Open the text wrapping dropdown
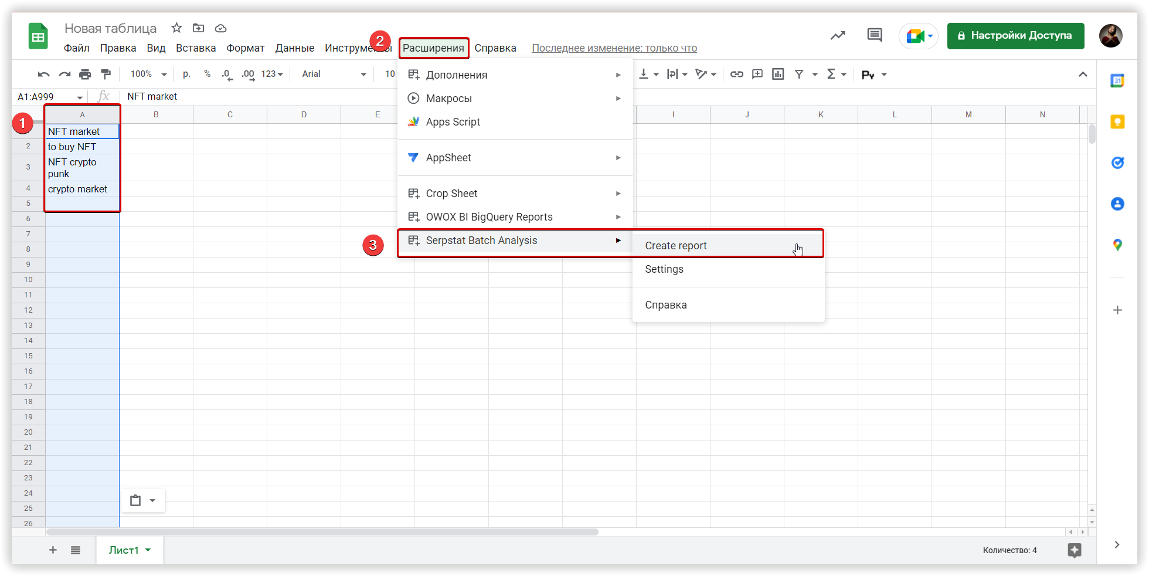 pyautogui.click(x=677, y=74)
